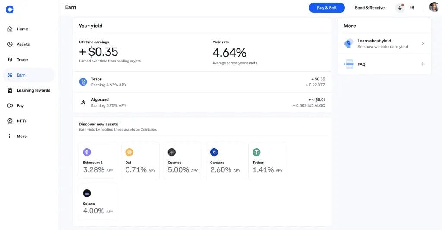Open Learn about yield link
The image size is (442, 230).
pos(374,41)
